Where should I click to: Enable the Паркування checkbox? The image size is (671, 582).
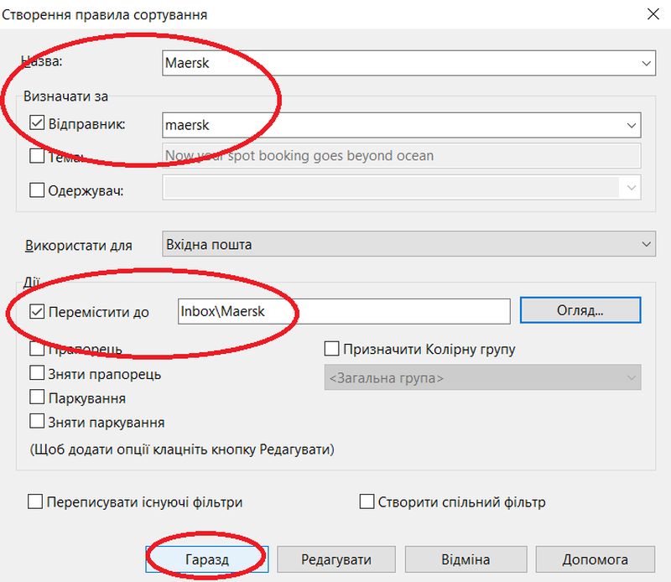pyautogui.click(x=37, y=398)
